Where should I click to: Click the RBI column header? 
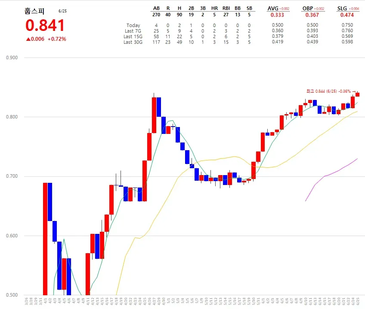point(226,8)
